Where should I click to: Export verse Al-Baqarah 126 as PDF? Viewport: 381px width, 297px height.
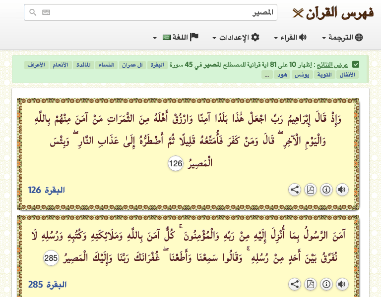pos(310,190)
